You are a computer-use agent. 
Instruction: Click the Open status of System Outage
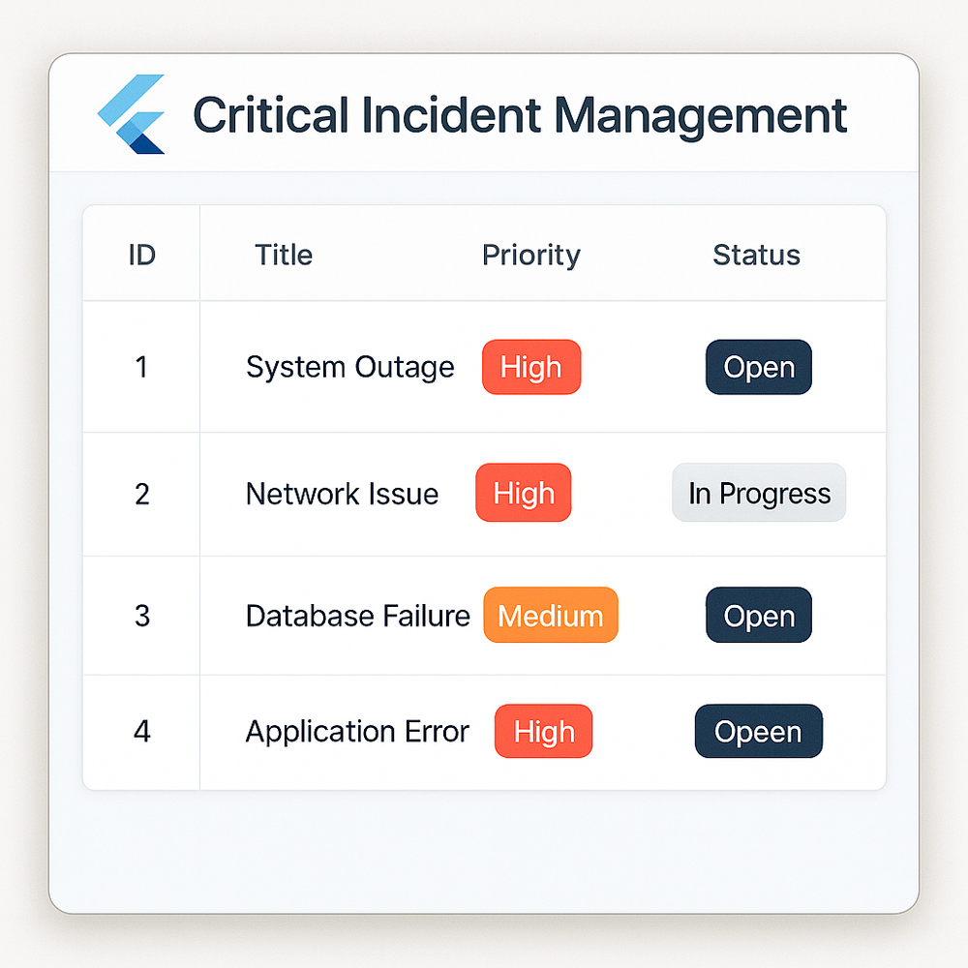[759, 367]
